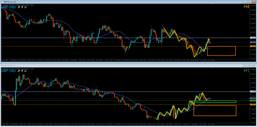Image resolution: width=257 pixels, height=127 pixels.
Task: Select the orange rectangle on H4 chart
Action: tap(221, 47)
